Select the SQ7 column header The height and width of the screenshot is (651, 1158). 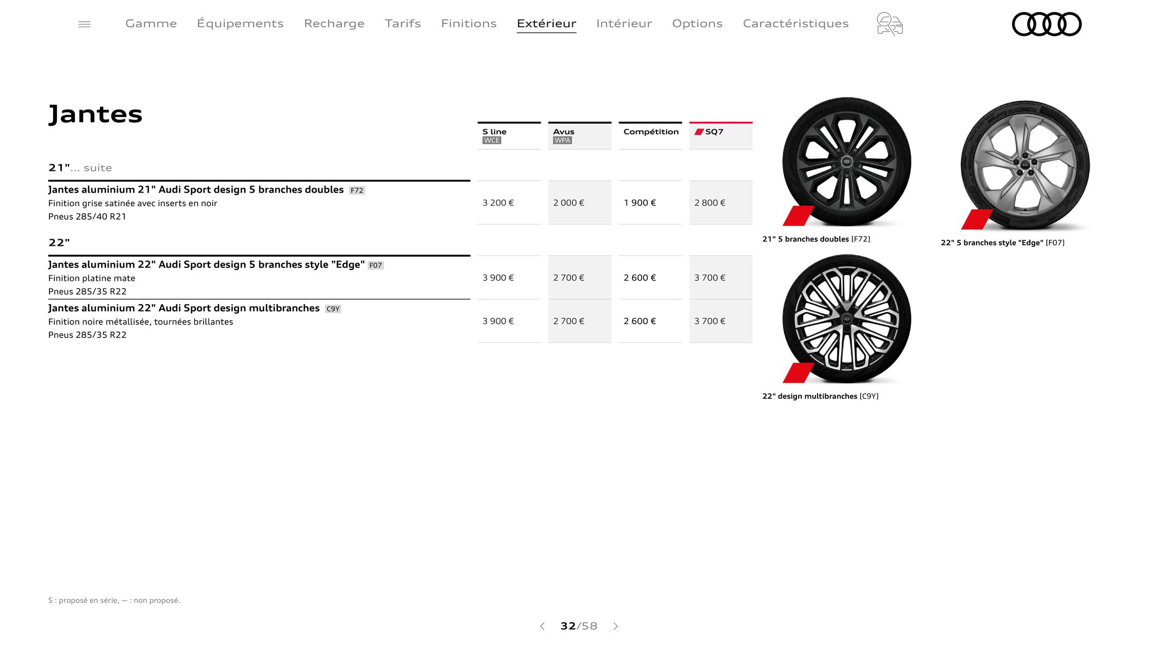721,136
